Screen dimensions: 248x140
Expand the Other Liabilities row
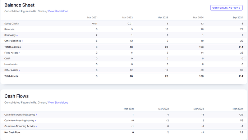pos(14,41)
